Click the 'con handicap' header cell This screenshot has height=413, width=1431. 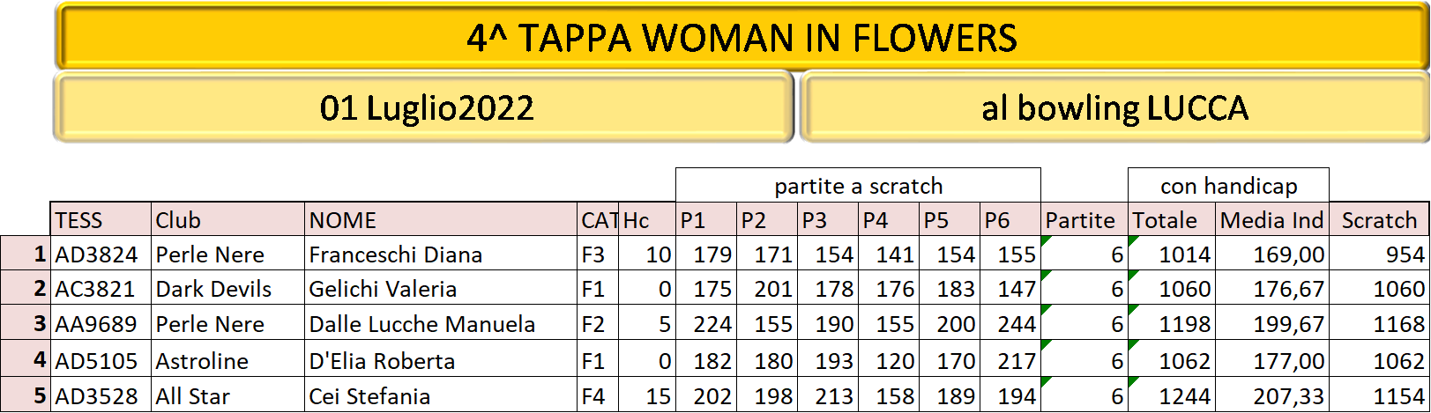tap(1228, 186)
